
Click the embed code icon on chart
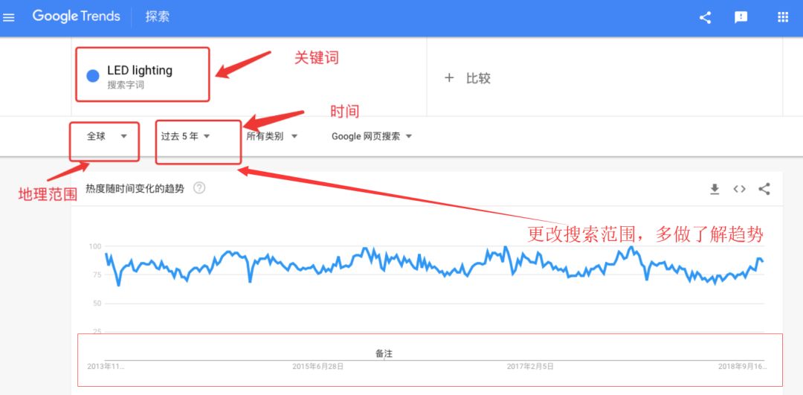click(x=739, y=189)
